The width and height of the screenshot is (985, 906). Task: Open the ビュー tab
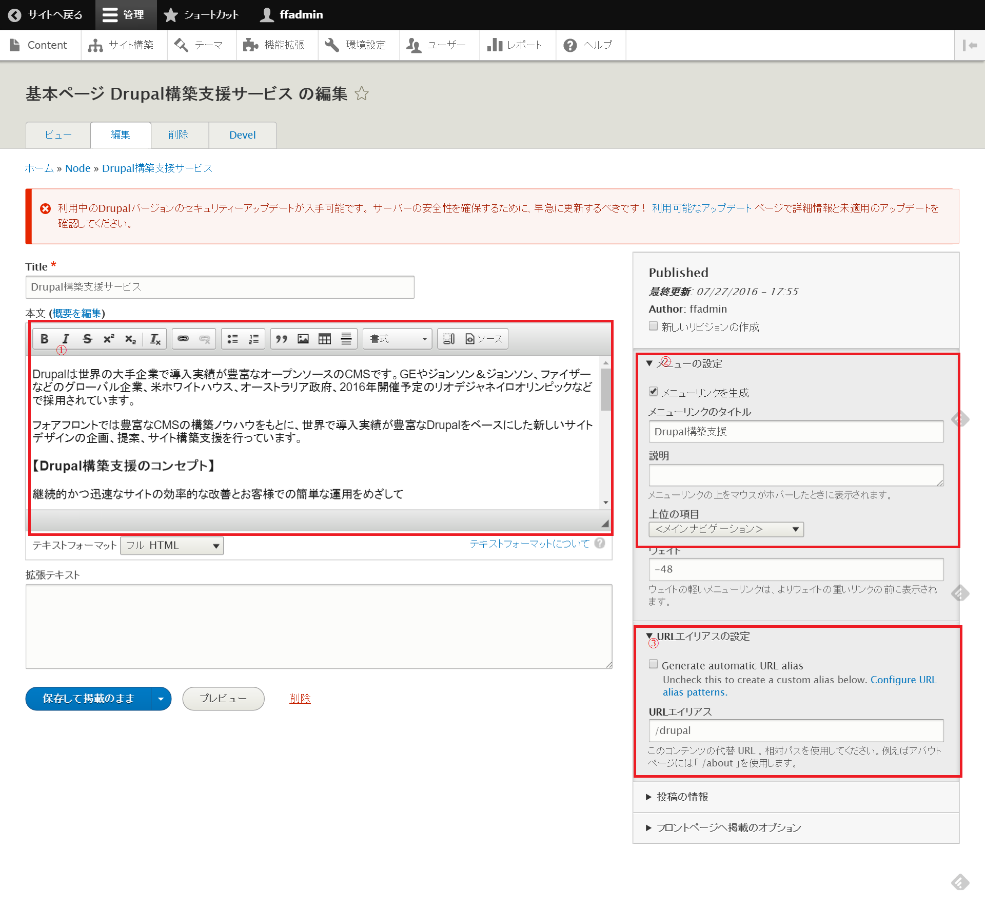58,135
